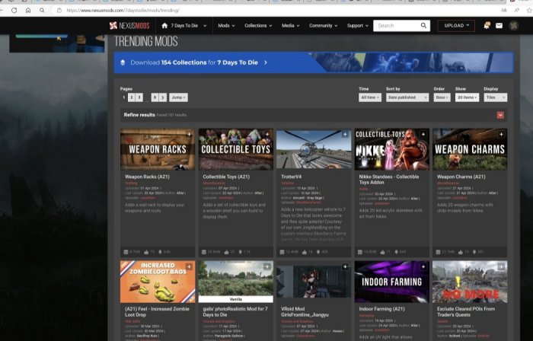The image size is (533, 341).
Task: Open the Weapon Racks (A21) title link
Action: click(x=147, y=177)
